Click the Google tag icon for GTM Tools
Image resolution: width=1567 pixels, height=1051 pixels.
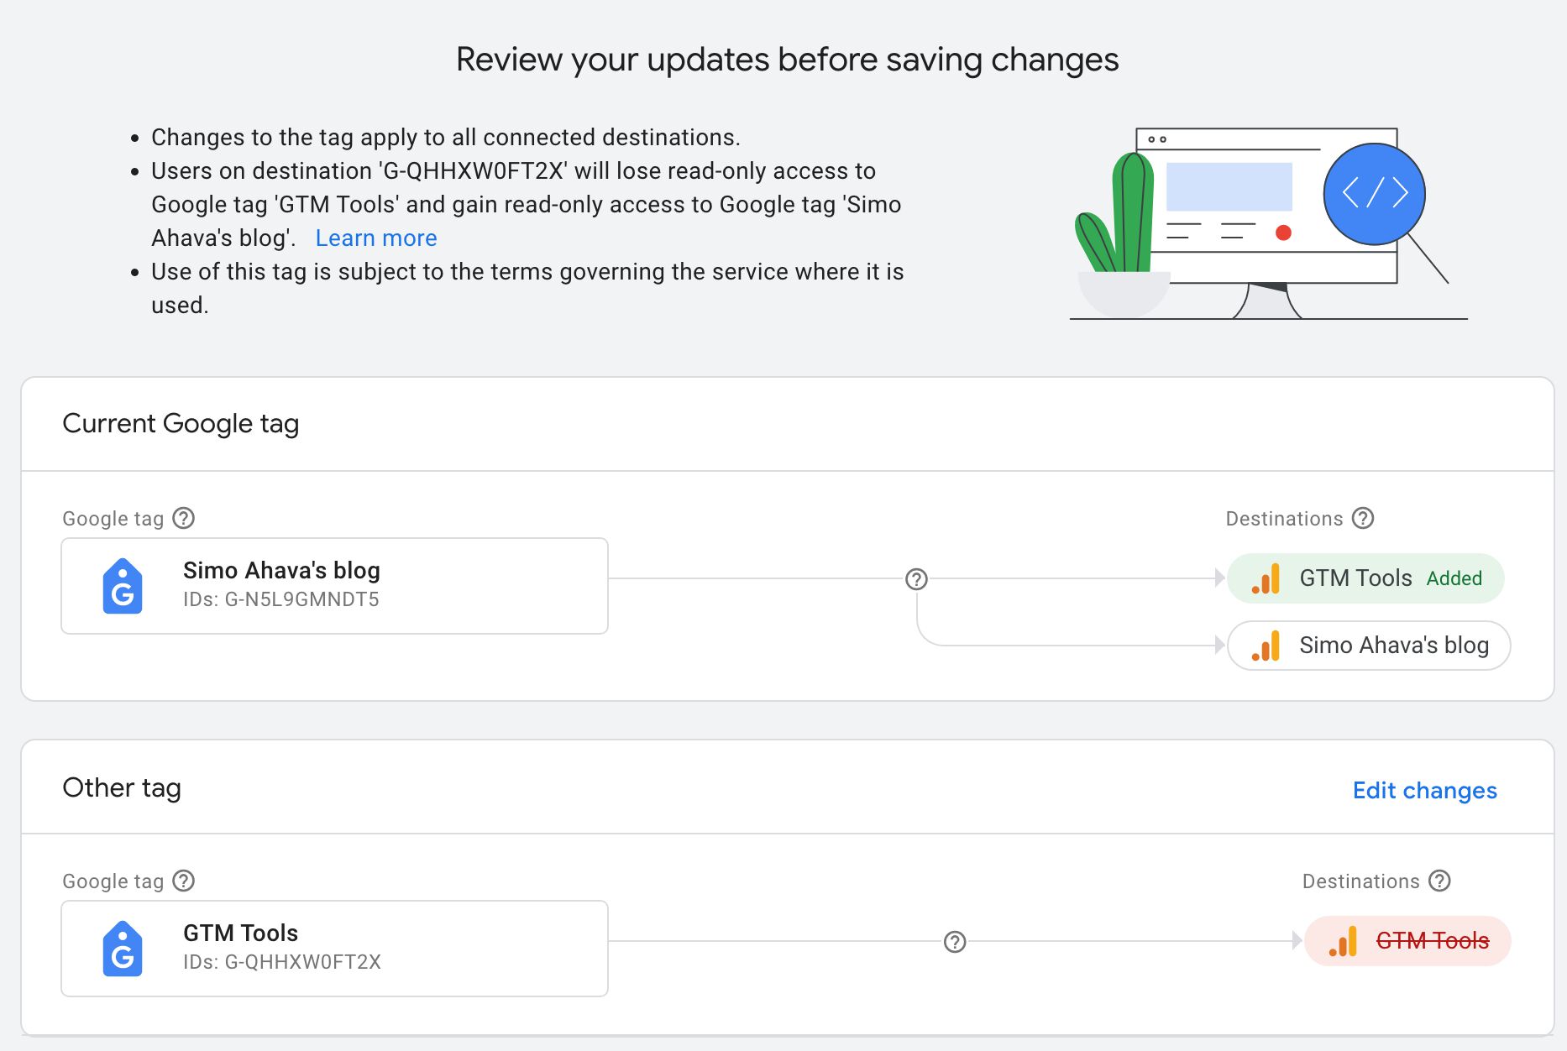pyautogui.click(x=123, y=949)
